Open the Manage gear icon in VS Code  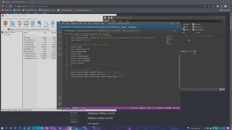[60, 104]
